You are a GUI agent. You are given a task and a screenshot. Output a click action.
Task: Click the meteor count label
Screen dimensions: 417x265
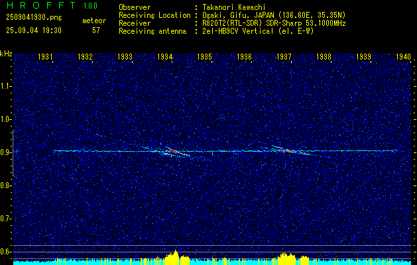pyautogui.click(x=94, y=21)
